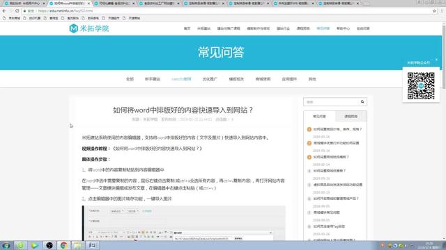
Task: Close the QR code popup
Action: (x=436, y=60)
